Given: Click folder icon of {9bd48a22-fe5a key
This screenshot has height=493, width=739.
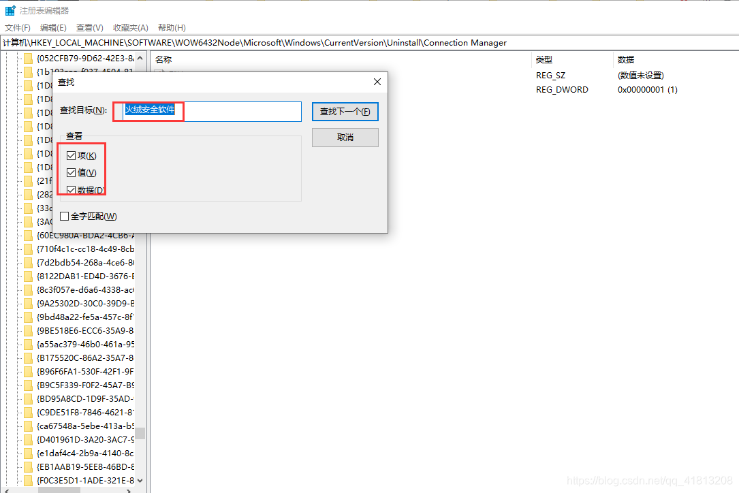Looking at the screenshot, I should click(29, 318).
